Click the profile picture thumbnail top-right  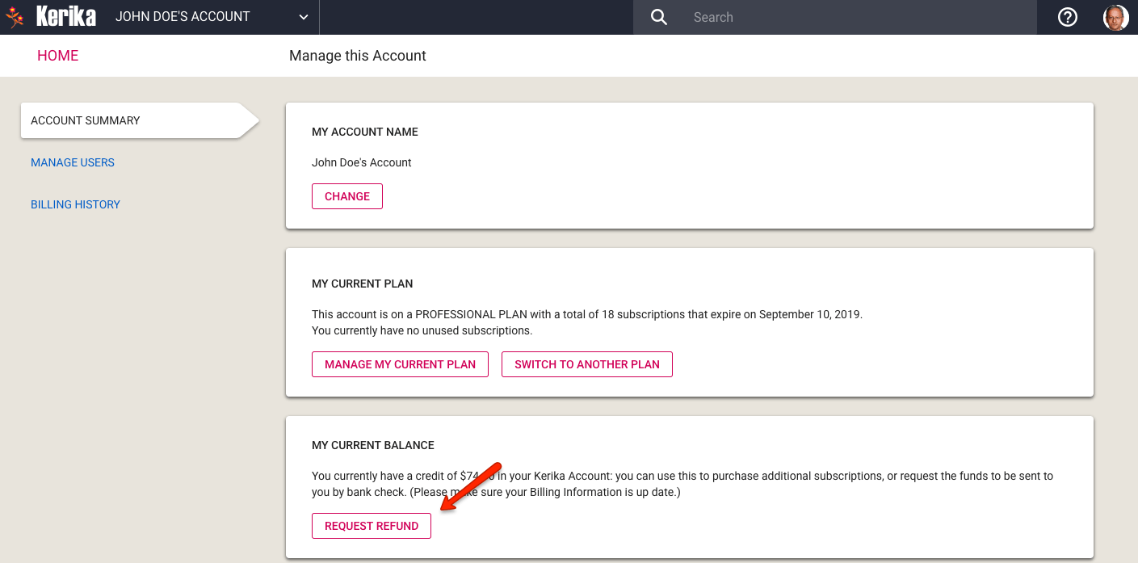coord(1117,16)
